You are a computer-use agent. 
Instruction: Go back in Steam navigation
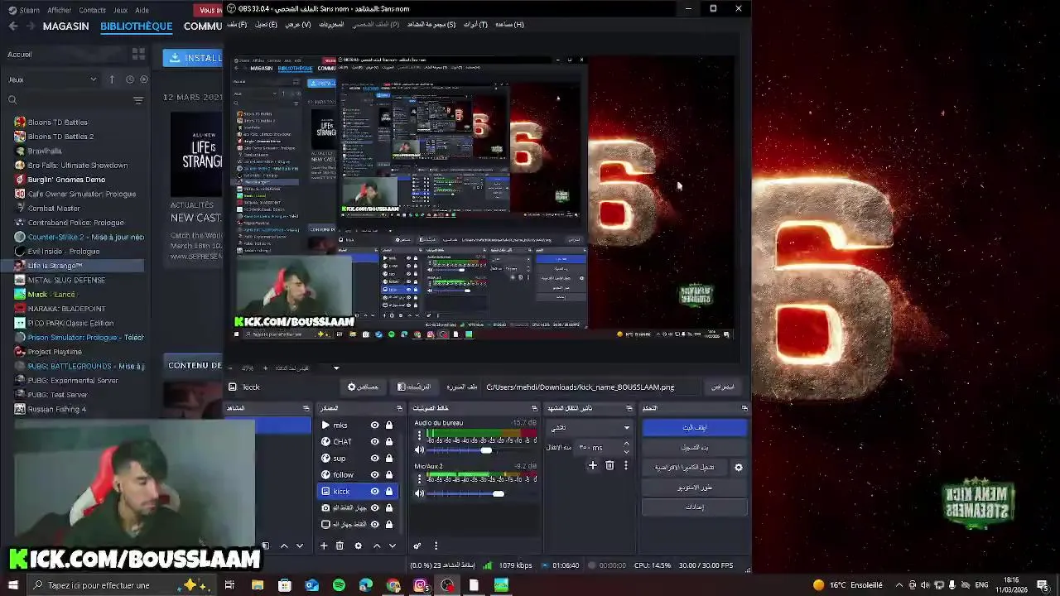[13, 26]
